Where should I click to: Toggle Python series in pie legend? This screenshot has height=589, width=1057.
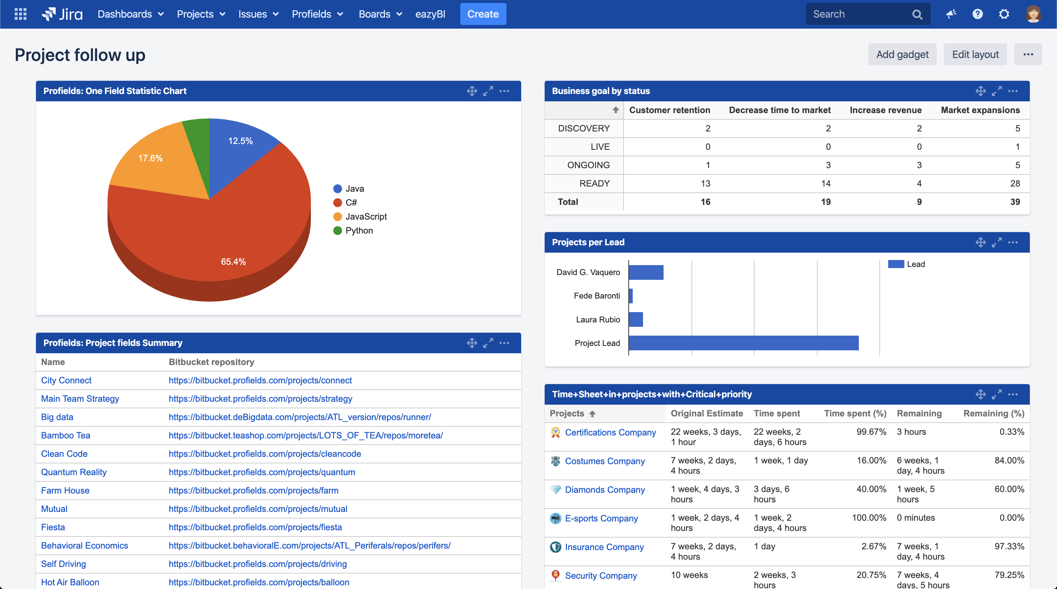353,230
